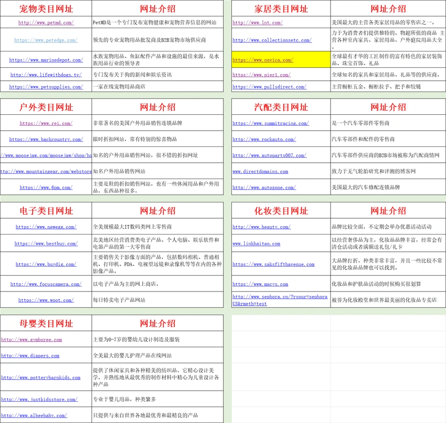Visit the www.6pm.com link

[x=46, y=188]
